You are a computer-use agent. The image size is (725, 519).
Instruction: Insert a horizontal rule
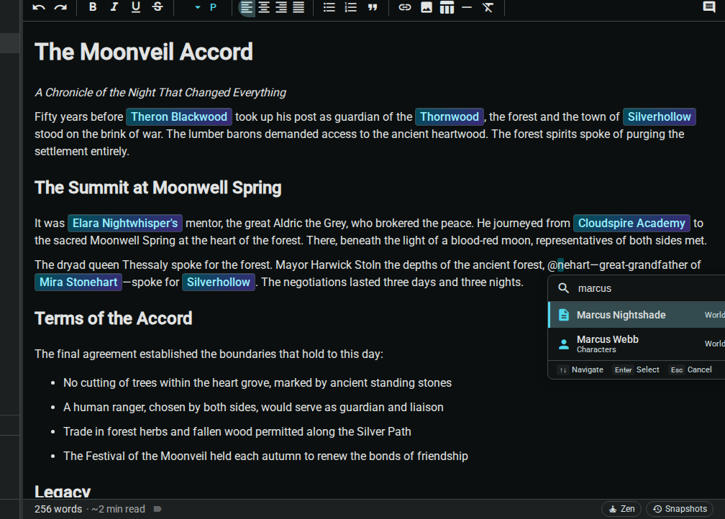point(467,7)
